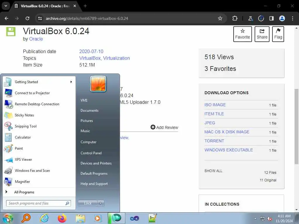This screenshot has height=224, width=299.
Task: Click the Start orb button
Action: 8,218
